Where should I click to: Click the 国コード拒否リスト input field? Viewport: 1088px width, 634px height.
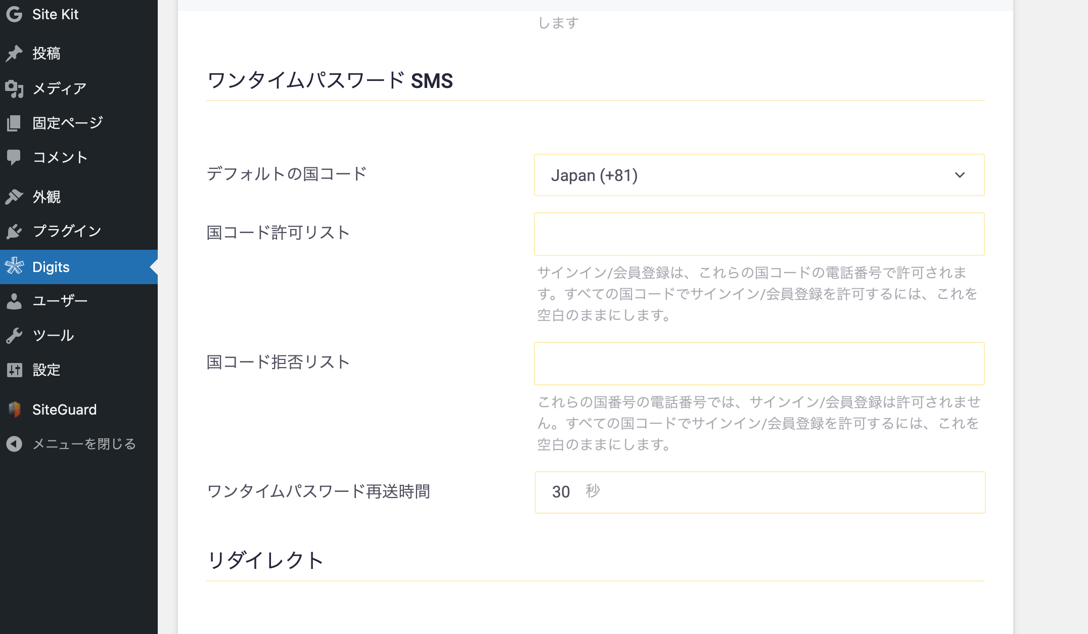pyautogui.click(x=759, y=364)
